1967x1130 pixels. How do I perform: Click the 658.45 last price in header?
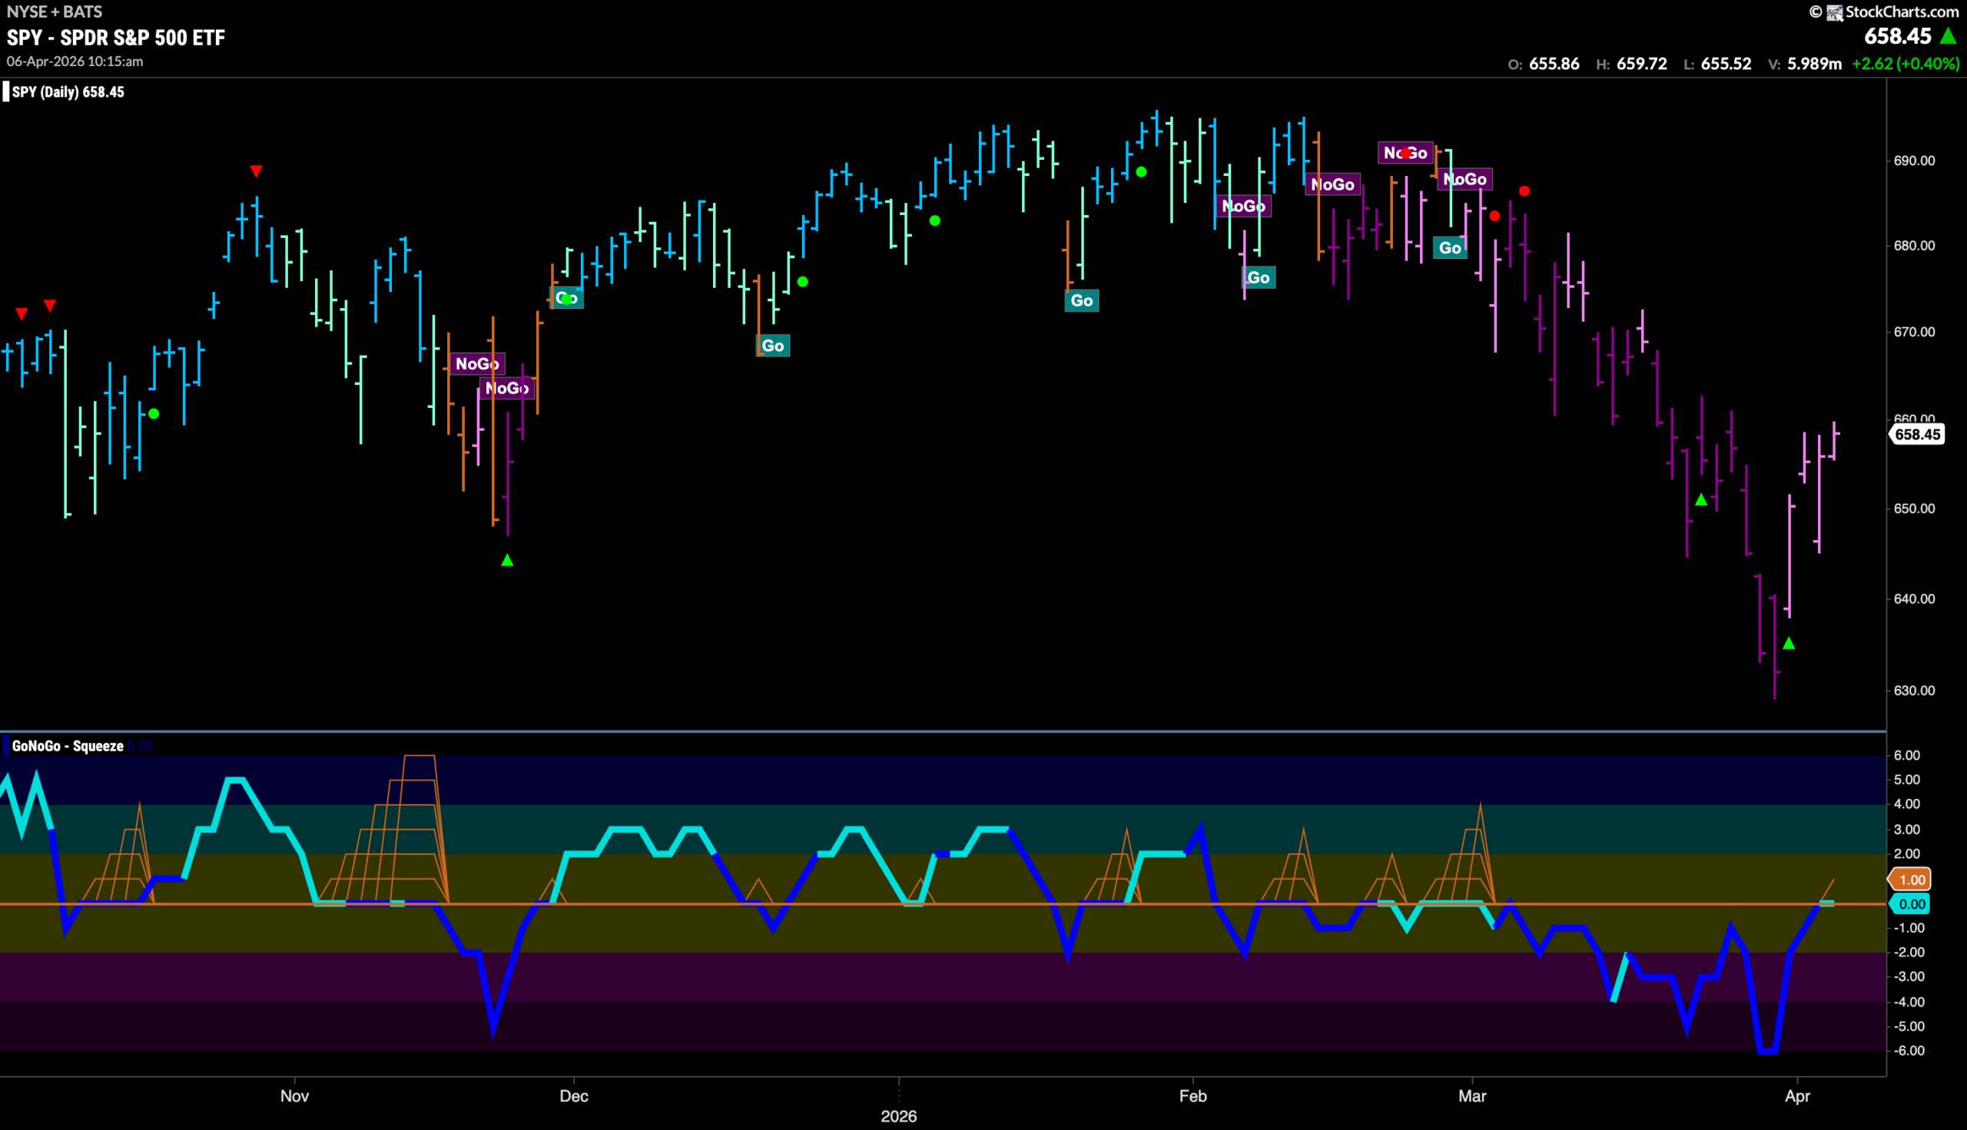pos(1897,35)
